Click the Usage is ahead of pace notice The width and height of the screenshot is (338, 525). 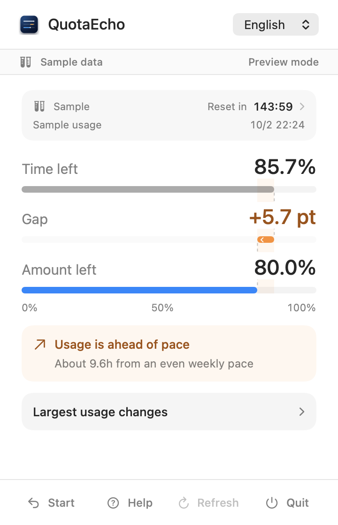[169, 353]
